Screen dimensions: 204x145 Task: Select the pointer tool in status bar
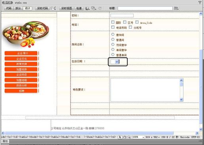(x=120, y=137)
